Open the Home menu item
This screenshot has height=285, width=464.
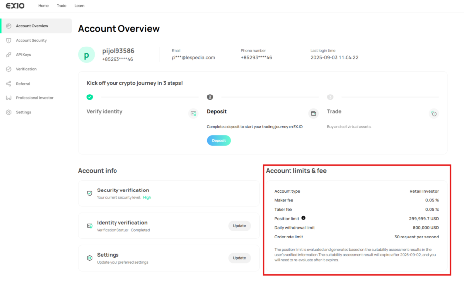click(44, 6)
